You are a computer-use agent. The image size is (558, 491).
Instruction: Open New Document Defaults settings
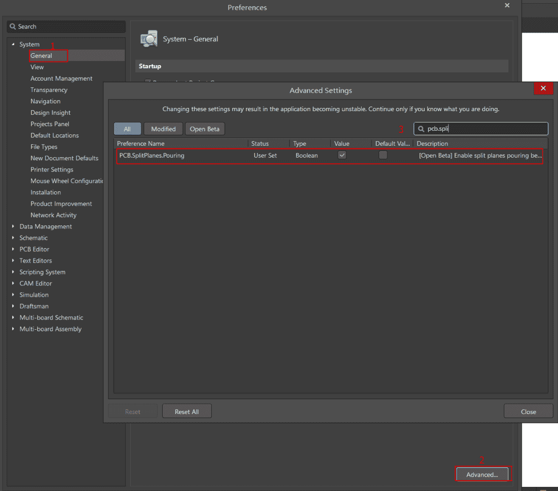click(x=65, y=158)
